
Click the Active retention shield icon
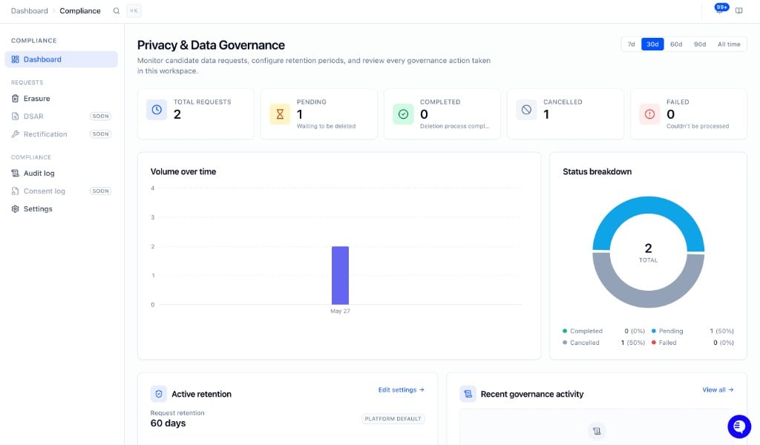coord(159,394)
